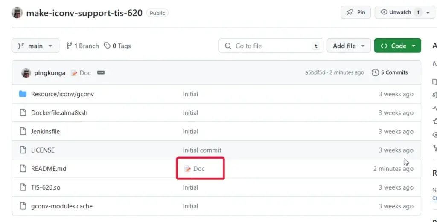The width and height of the screenshot is (437, 222).
Task: Click pingkunga avatar in the commit bar
Action: pyautogui.click(x=26, y=73)
